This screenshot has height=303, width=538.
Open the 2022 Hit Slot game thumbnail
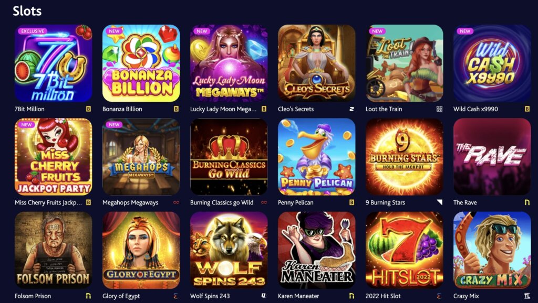pos(405,250)
